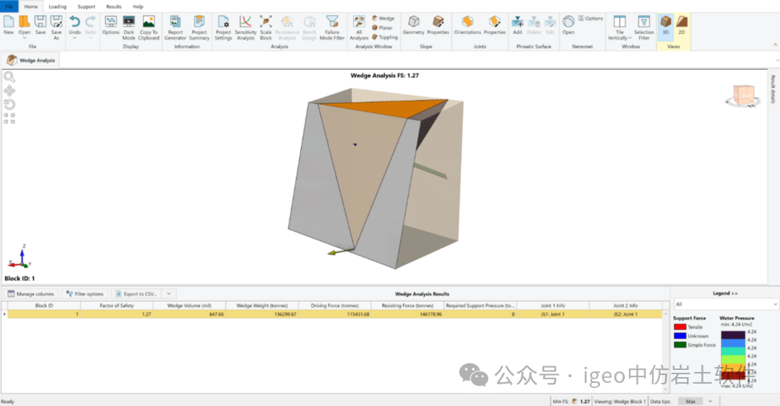Click the Undo arrow icon

point(74,22)
